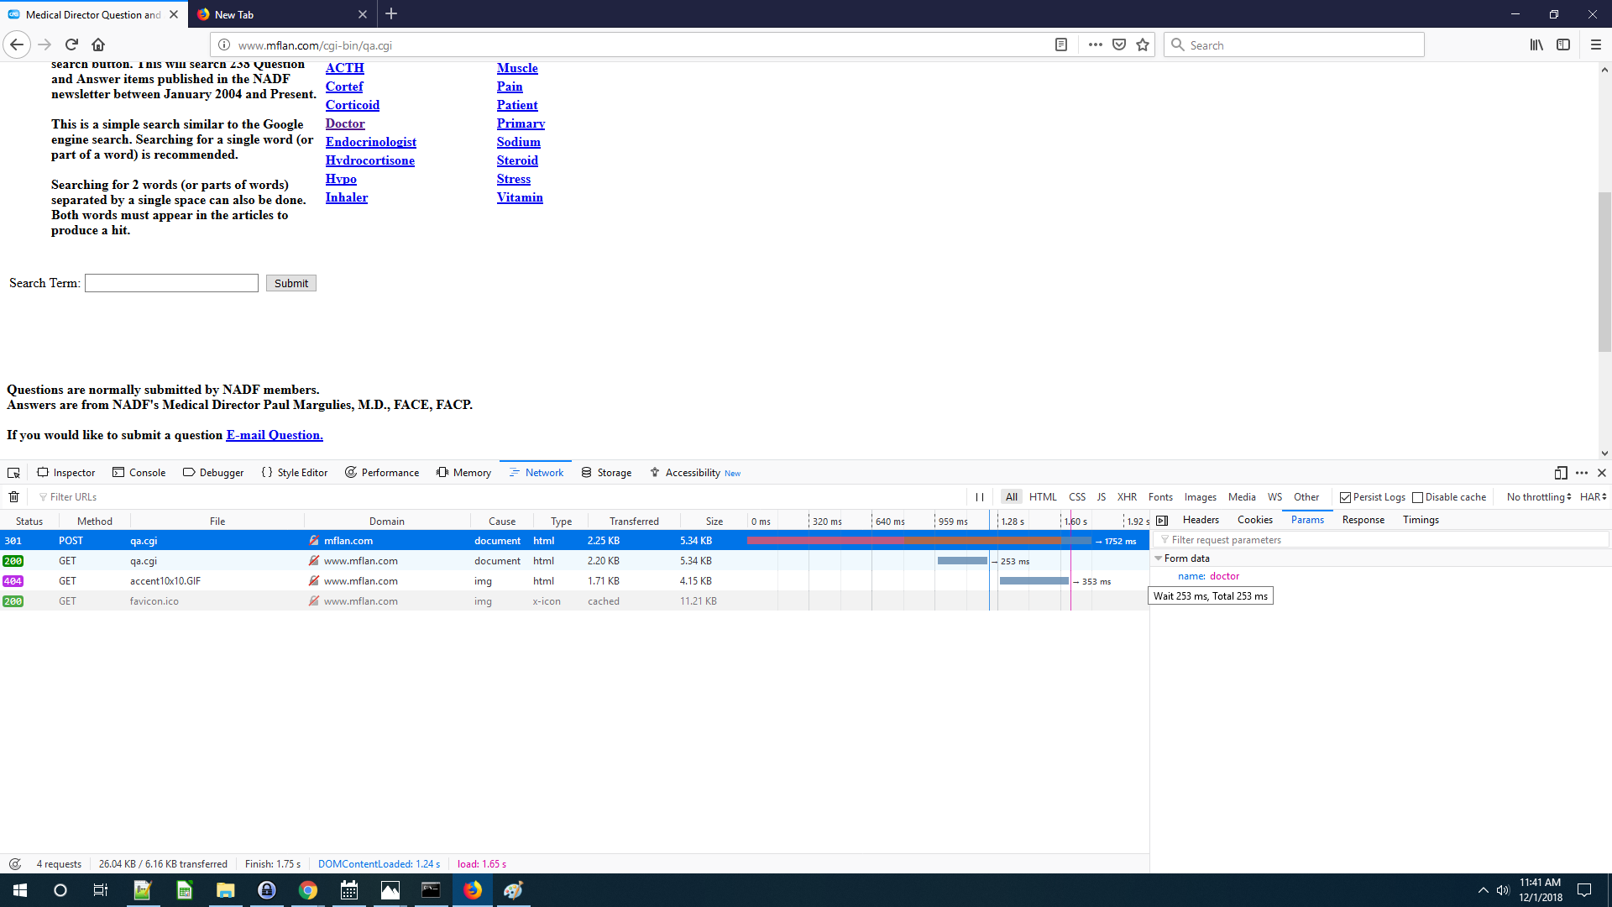The height and width of the screenshot is (907, 1612).
Task: Click the Save to Pocket icon
Action: [1119, 45]
